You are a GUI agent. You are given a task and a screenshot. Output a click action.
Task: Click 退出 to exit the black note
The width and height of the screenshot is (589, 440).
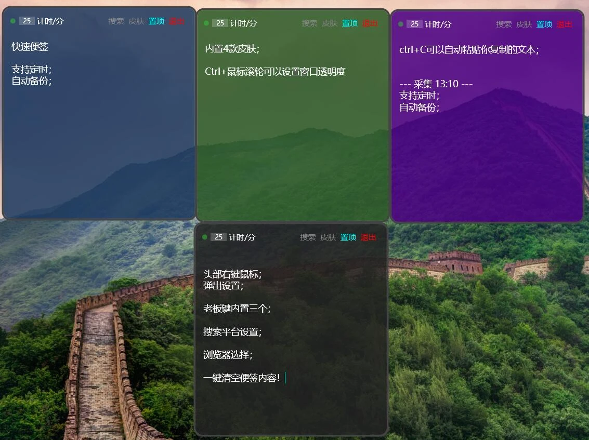pyautogui.click(x=369, y=237)
